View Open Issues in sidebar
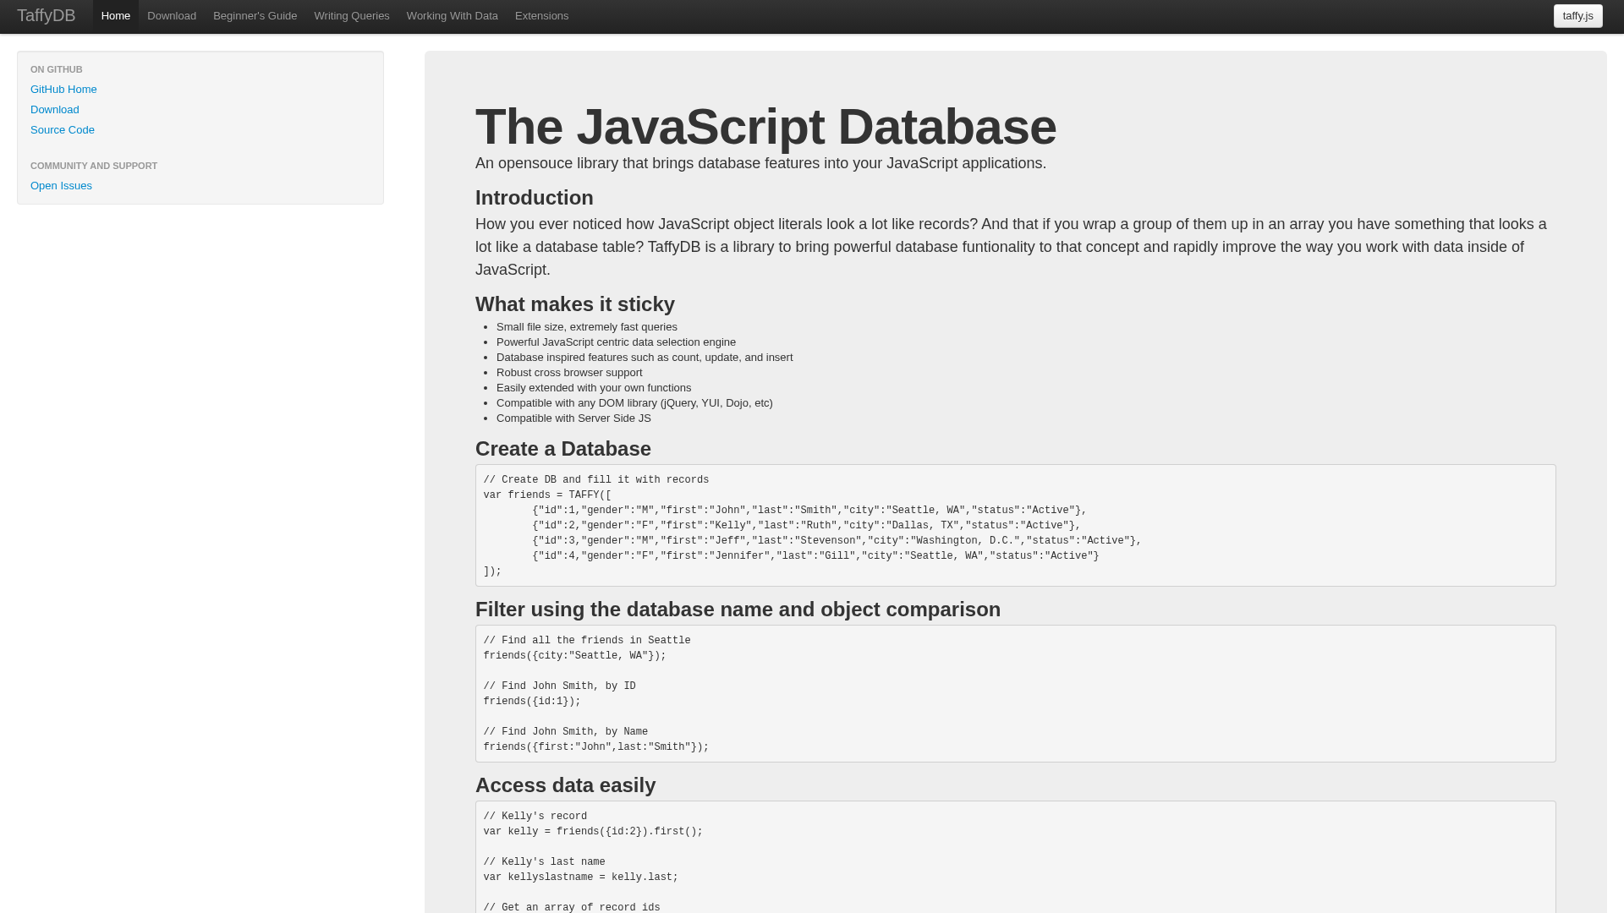Image resolution: width=1624 pixels, height=913 pixels. [x=61, y=186]
